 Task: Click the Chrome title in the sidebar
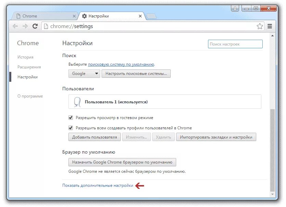pos(28,43)
